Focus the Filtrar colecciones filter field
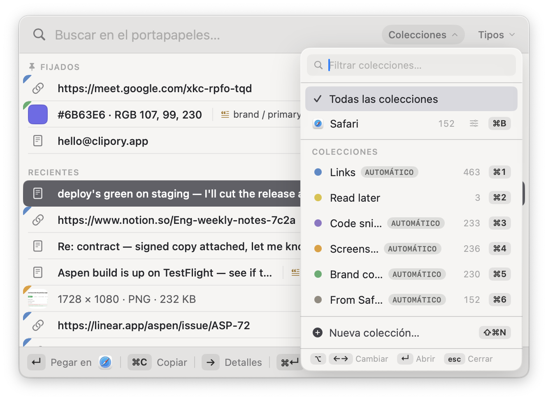 coord(411,65)
